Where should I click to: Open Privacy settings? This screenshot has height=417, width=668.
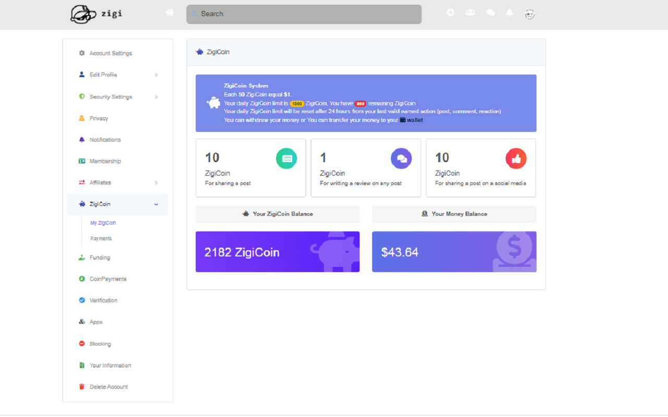pyautogui.click(x=99, y=118)
